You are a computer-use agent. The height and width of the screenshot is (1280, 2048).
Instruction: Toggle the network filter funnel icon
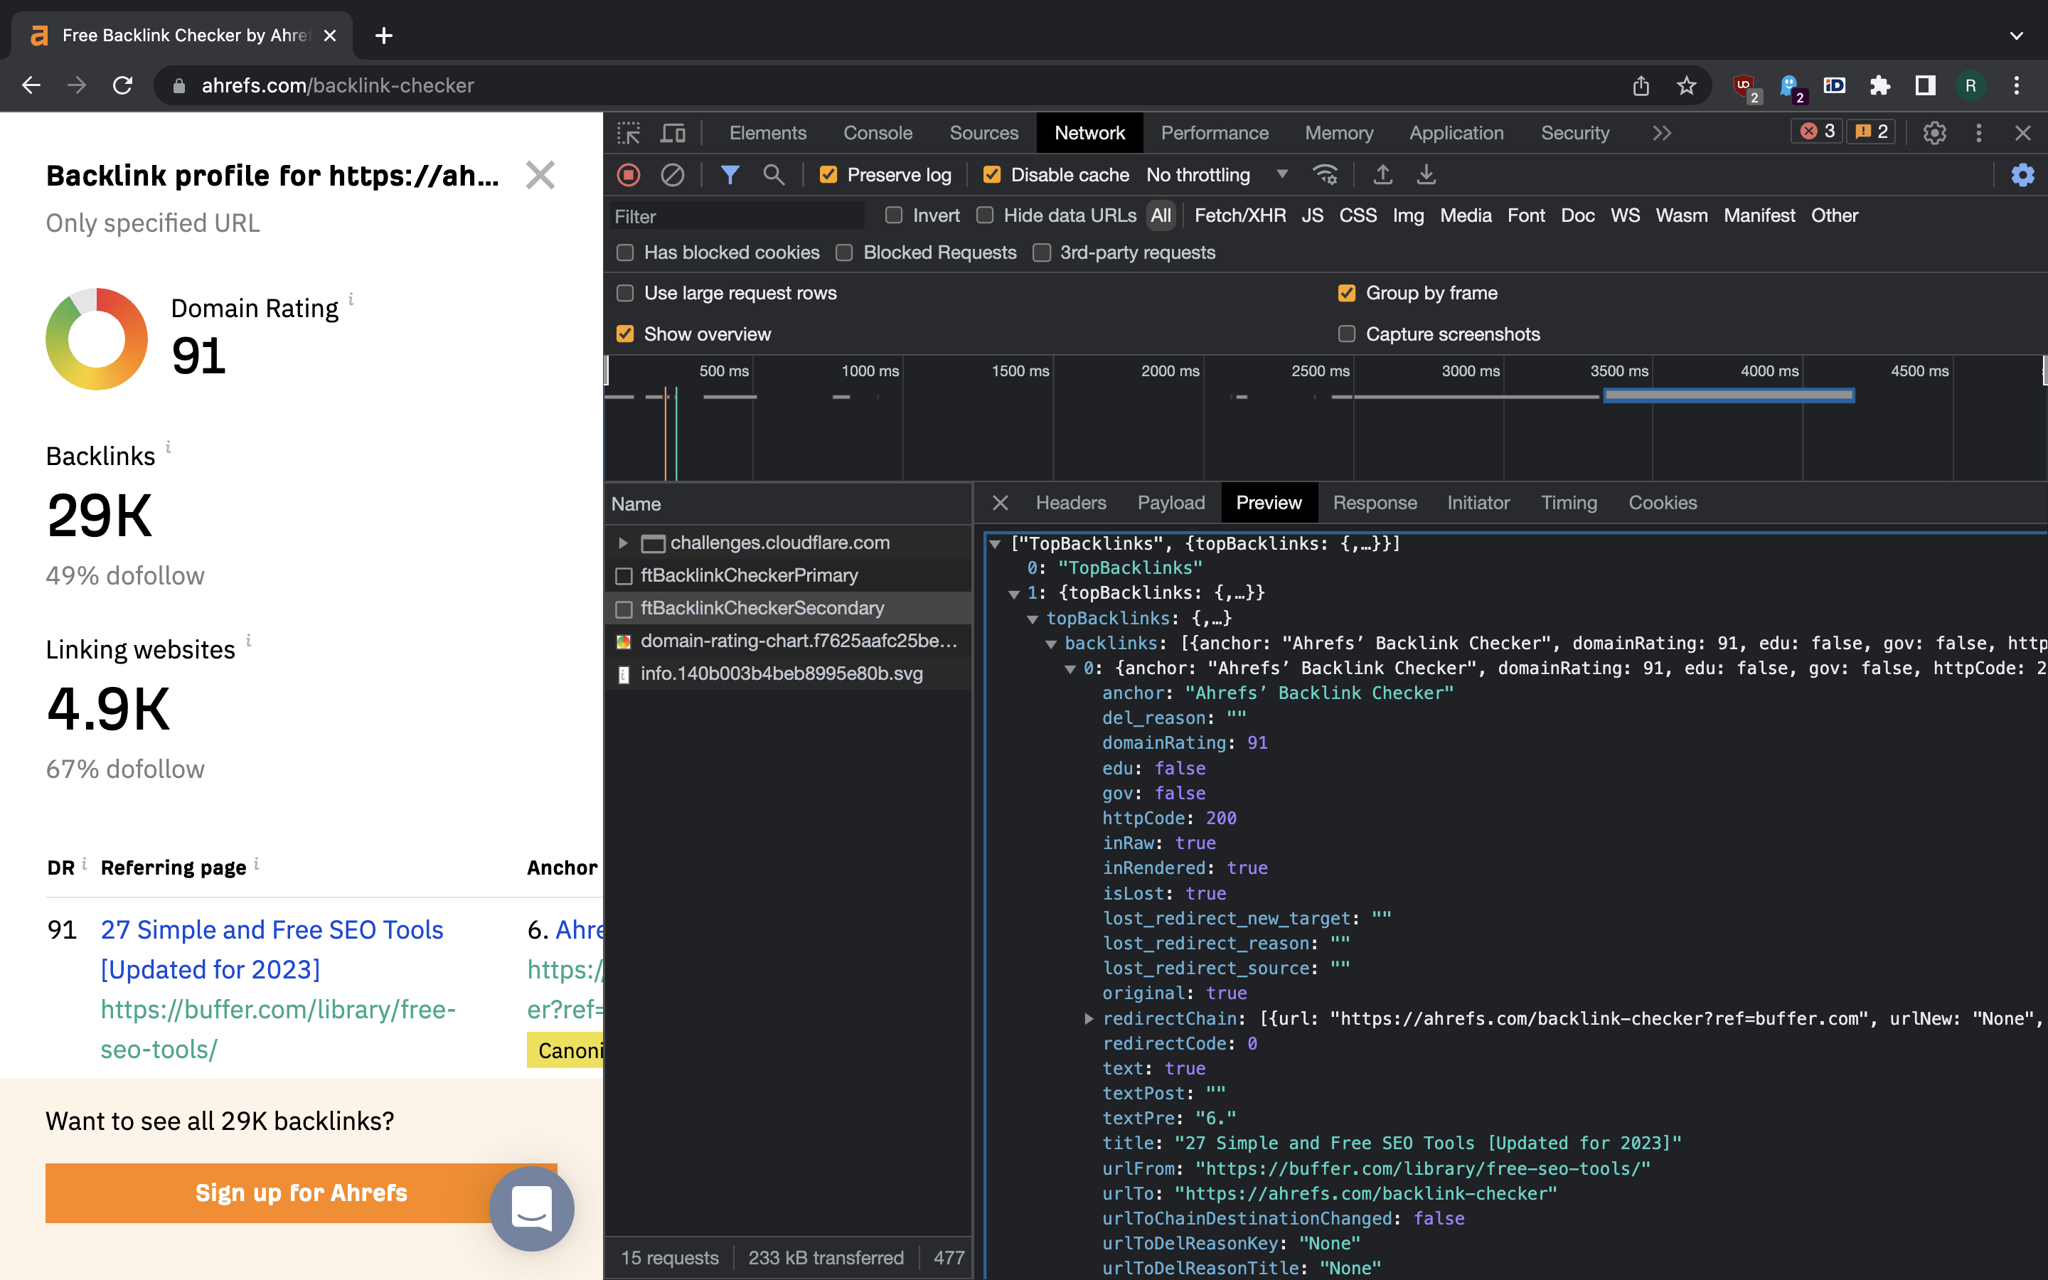[730, 174]
